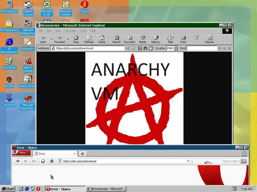This screenshot has height=192, width=257.
Task: Find next with down arrow
Action: [220, 48]
